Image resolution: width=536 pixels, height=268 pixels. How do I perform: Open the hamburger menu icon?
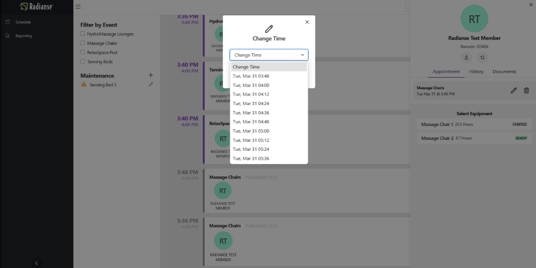pyautogui.click(x=78, y=6)
